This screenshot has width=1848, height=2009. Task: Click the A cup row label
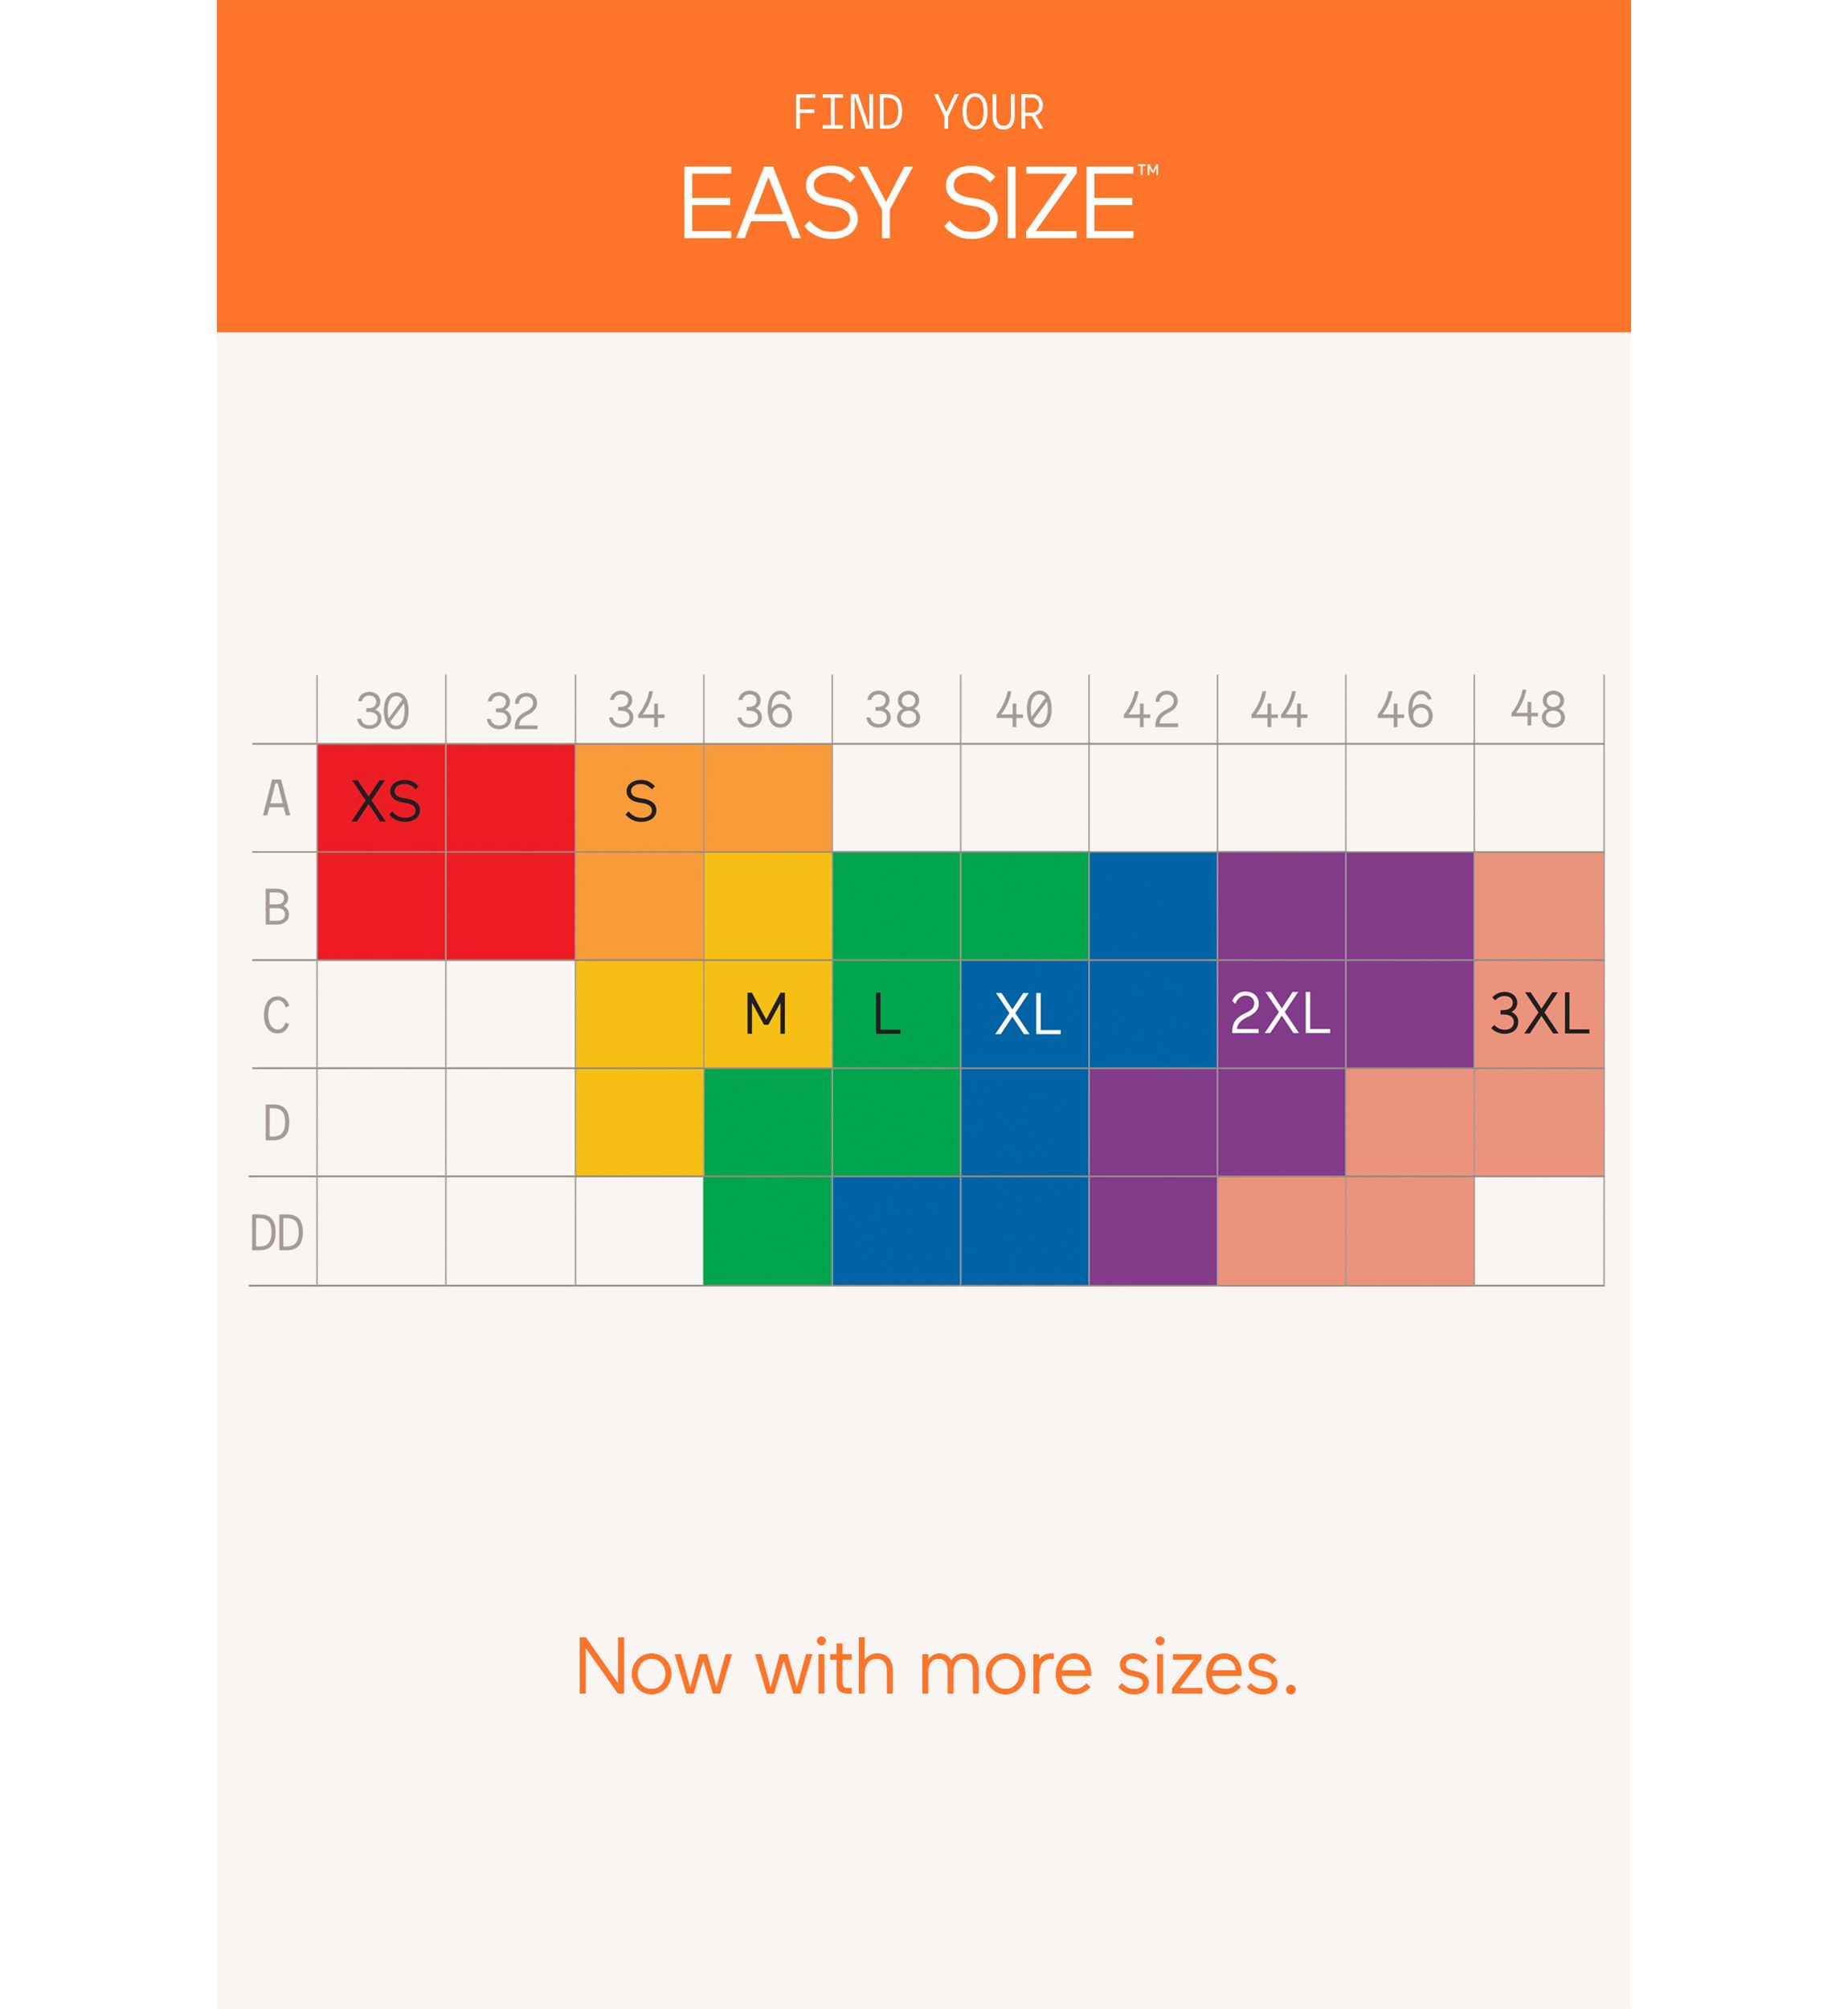click(x=277, y=799)
